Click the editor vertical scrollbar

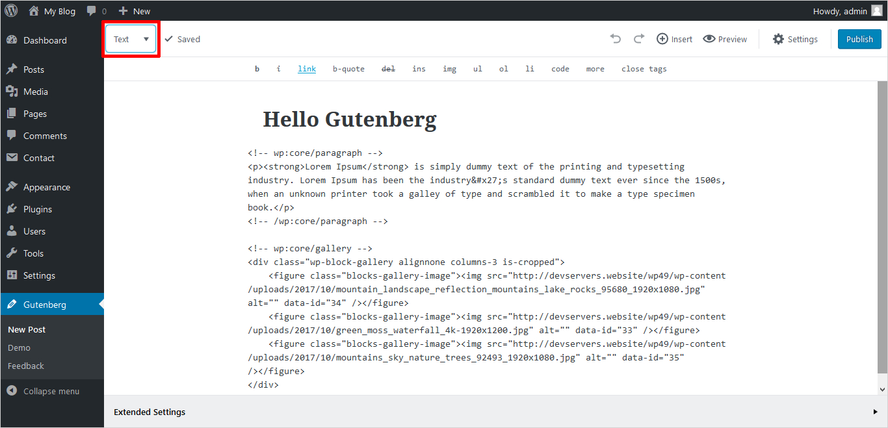click(x=882, y=227)
